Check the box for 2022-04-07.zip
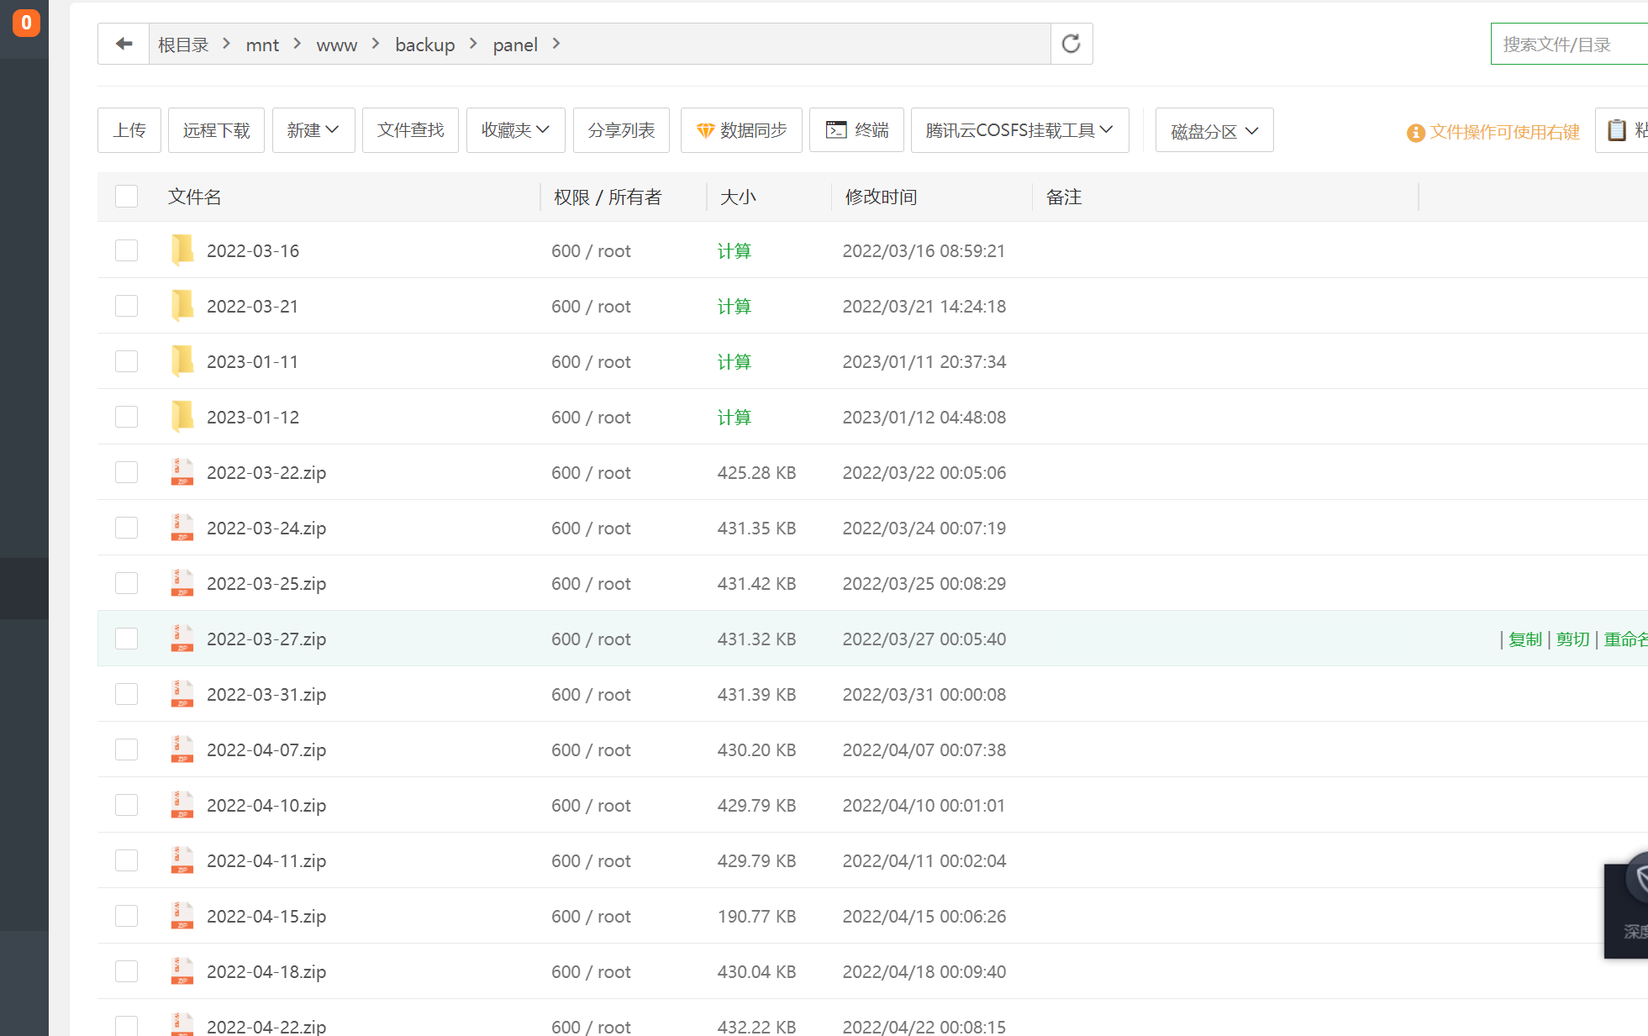The image size is (1648, 1036). click(x=126, y=749)
